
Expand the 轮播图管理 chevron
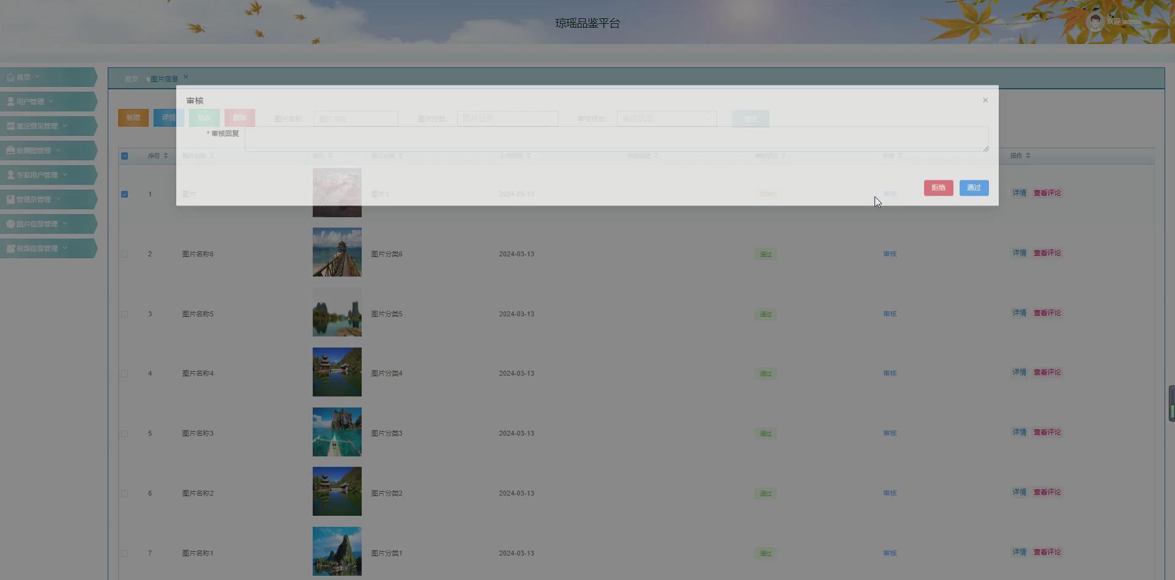pyautogui.click(x=58, y=151)
